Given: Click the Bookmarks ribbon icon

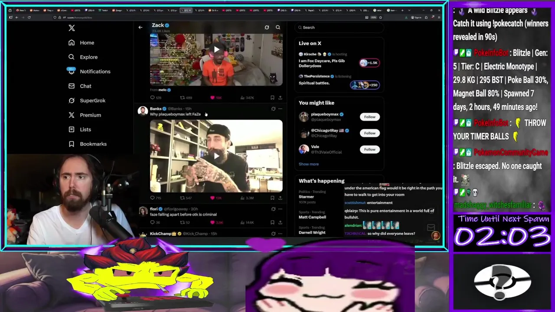Looking at the screenshot, I should (72, 144).
